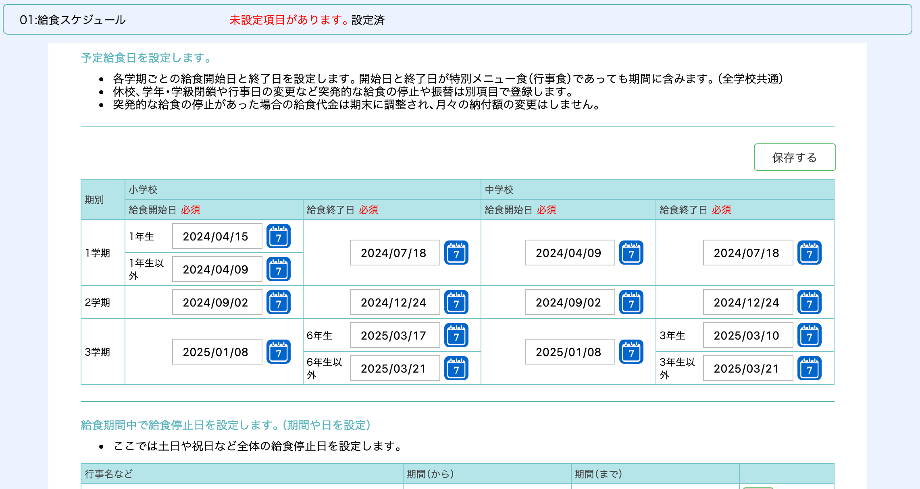Open calendar for 1年生以外 start date
Screen dimensions: 920x489
(x=278, y=269)
